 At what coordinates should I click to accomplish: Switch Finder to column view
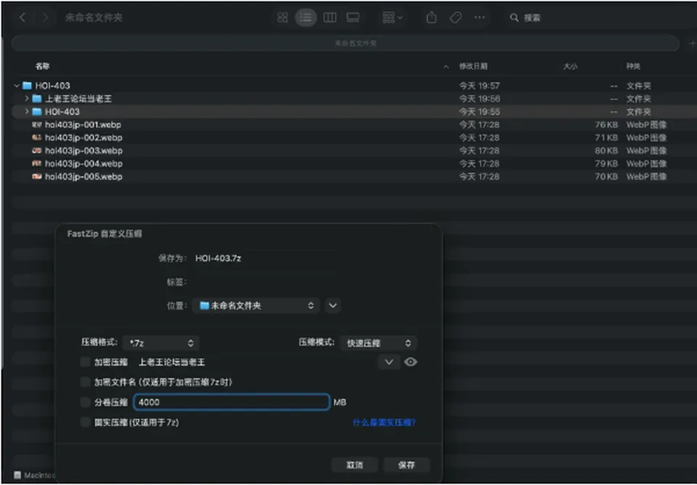click(330, 17)
